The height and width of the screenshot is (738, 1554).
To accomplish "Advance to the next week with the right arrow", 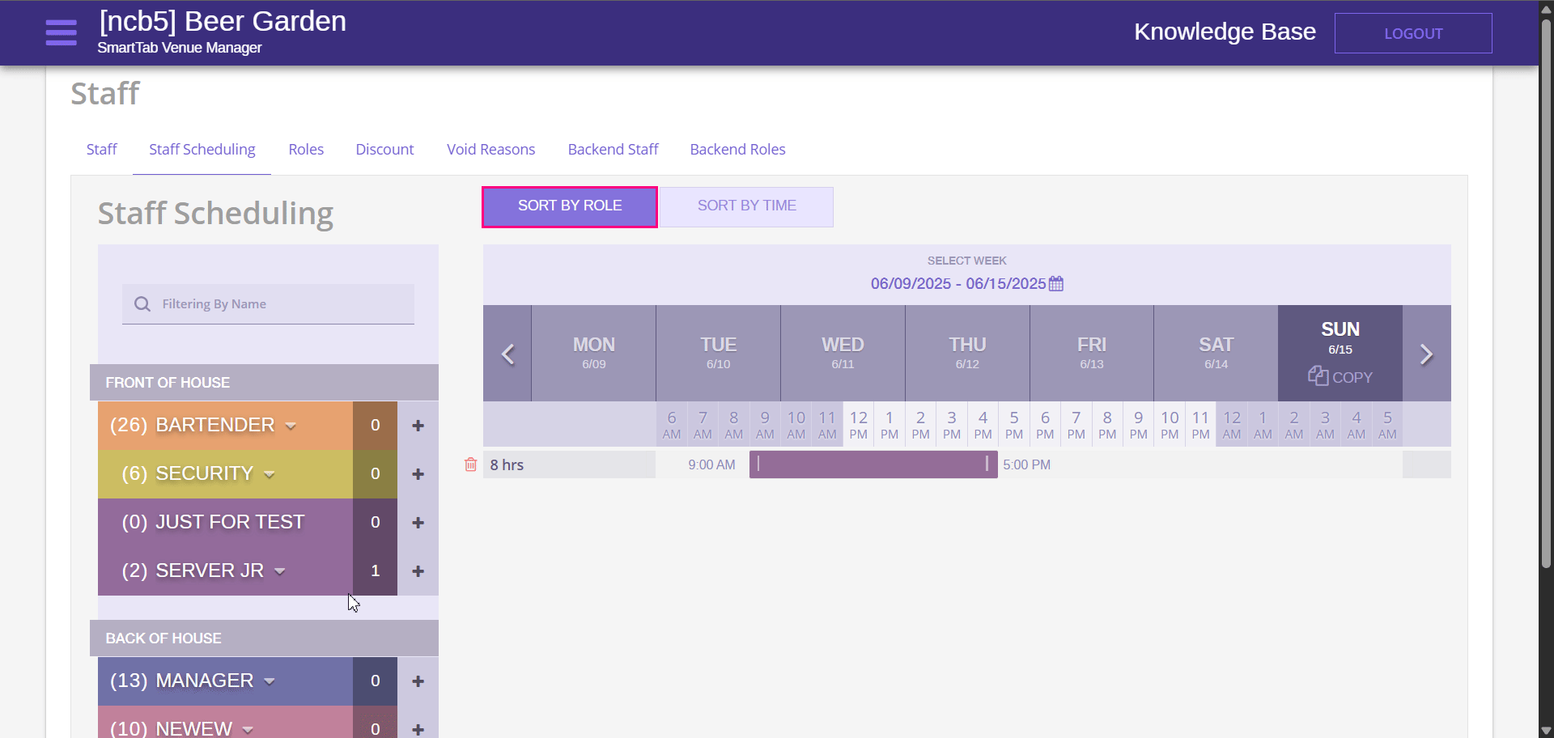I will [x=1426, y=354].
